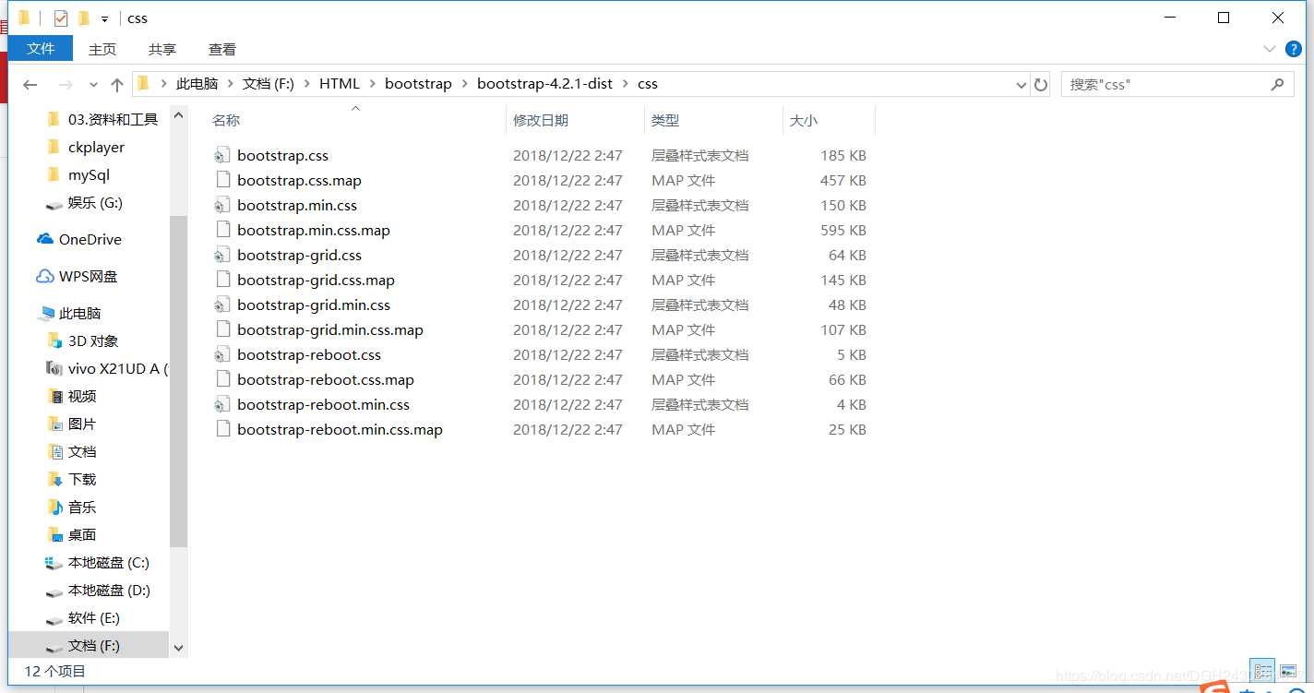The width and height of the screenshot is (1314, 693).
Task: Click navigation pane scrollbar thumb
Action: 178,380
